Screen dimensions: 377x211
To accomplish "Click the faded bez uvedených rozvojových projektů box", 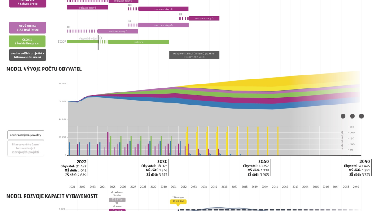I will point(26,148).
